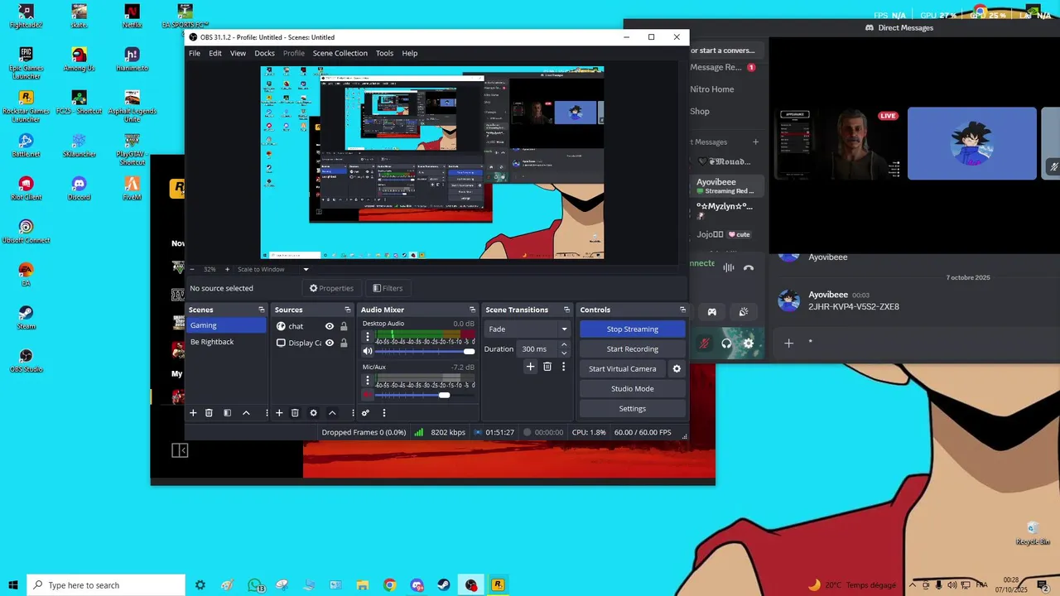Image resolution: width=1060 pixels, height=596 pixels.
Task: Delete selected source with Sources trash icon
Action: pyautogui.click(x=295, y=413)
